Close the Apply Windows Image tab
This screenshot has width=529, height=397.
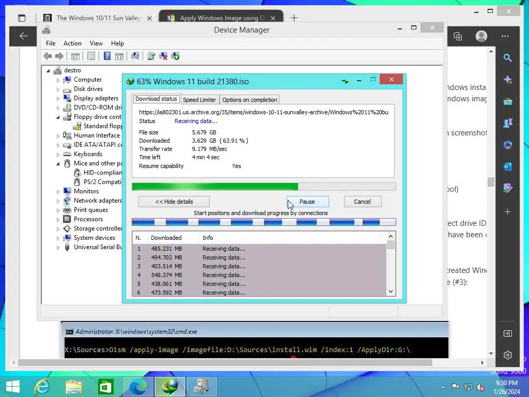[x=273, y=18]
